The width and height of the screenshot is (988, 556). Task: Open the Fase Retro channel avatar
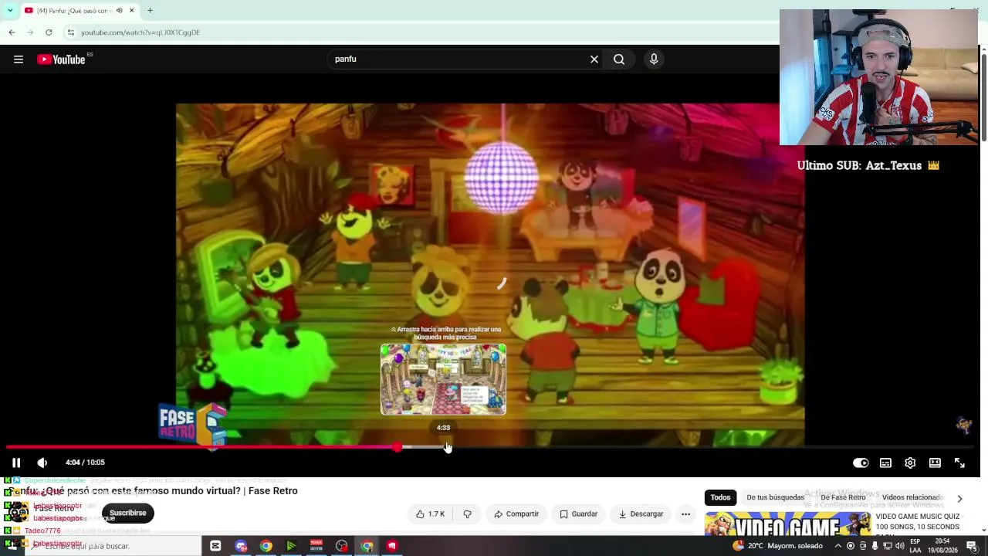coord(19,513)
